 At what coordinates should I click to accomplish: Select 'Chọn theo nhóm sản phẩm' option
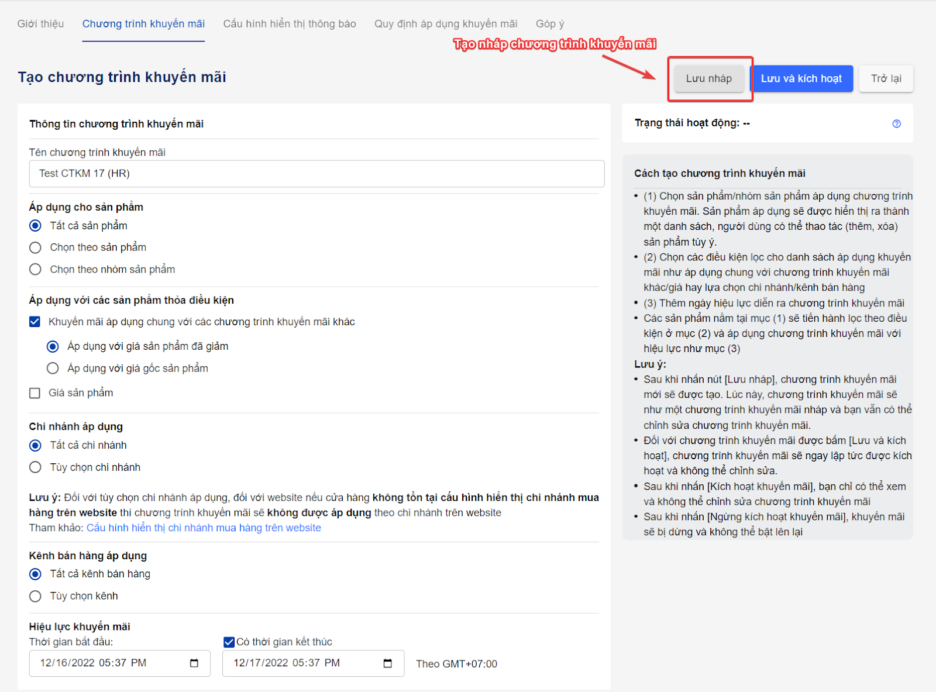36,269
